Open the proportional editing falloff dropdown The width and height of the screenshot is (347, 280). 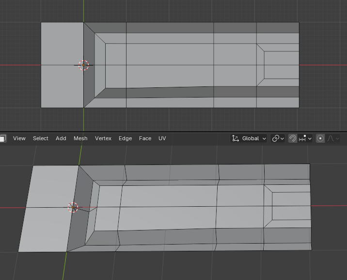pos(333,138)
